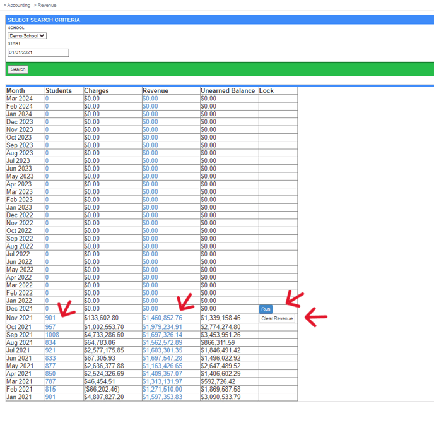Open Jun 2021 revenue $1,697,547.28
This screenshot has height=425, width=434.
(162, 358)
